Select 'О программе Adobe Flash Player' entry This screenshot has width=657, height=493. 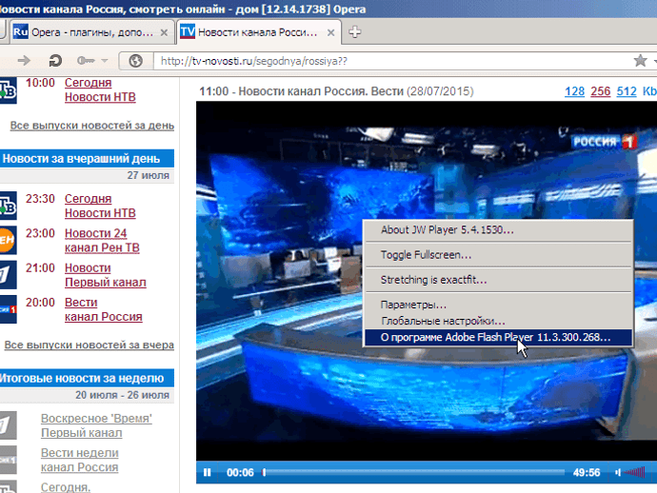tap(498, 337)
